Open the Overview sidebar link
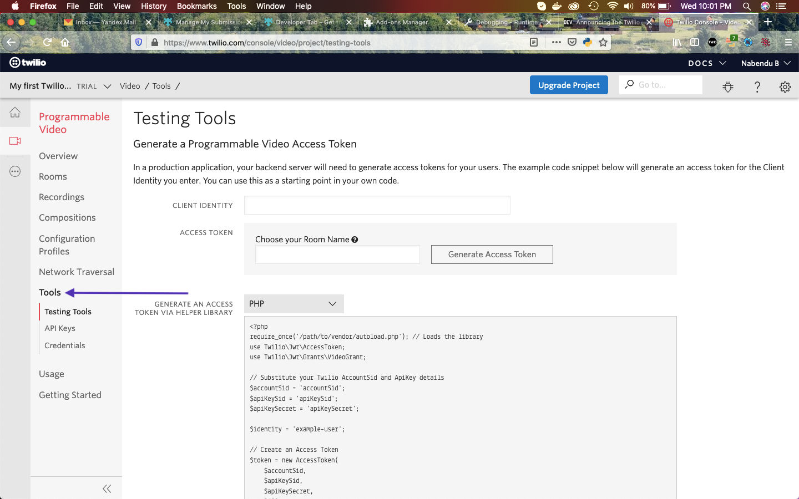Viewport: 799px width, 499px height. (58, 156)
